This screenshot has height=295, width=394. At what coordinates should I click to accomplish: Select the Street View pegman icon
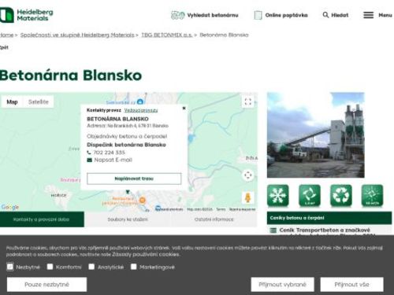point(247,197)
